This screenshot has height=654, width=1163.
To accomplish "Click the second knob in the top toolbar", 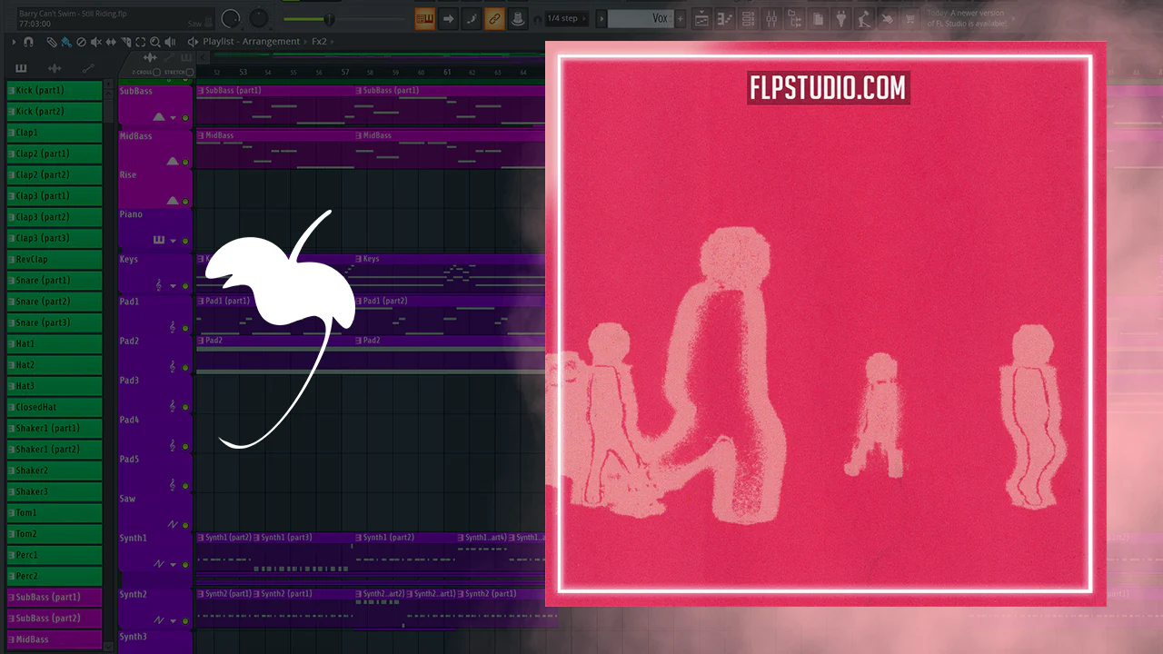I will point(260,18).
